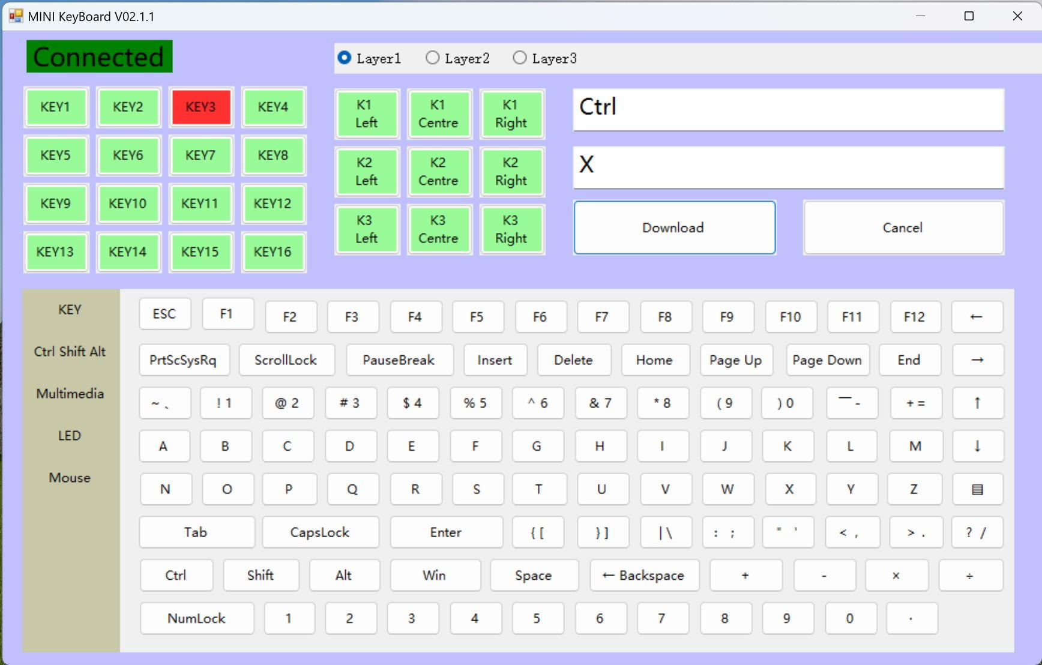Screen dimensions: 1042x665
Task: Click the Connected status label
Action: [99, 56]
